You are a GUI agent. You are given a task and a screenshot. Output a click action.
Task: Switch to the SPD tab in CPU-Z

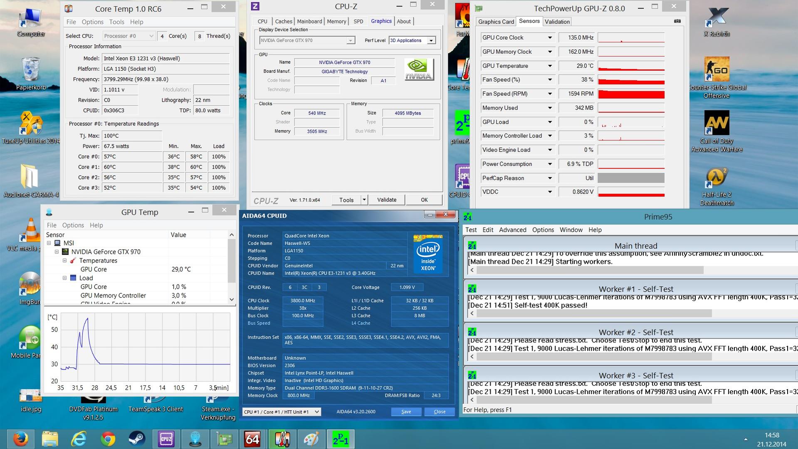pos(358,22)
